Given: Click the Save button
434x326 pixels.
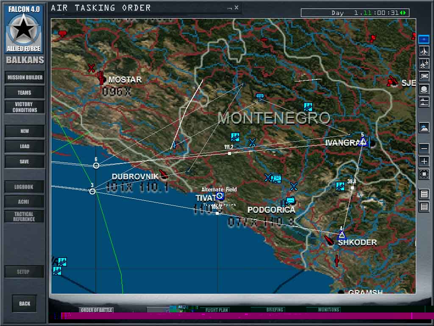Looking at the screenshot, I should [25, 161].
